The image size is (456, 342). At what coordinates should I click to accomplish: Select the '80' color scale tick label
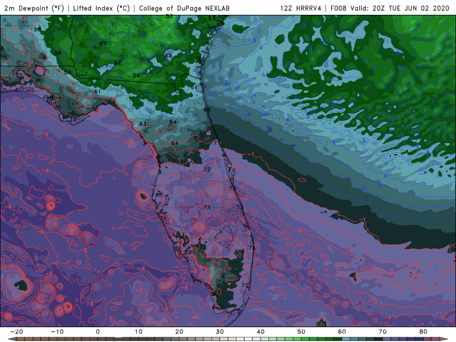coord(424,332)
